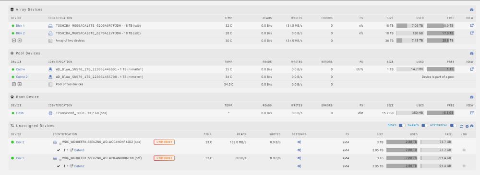Viewport: 480px width, 175px height.
Task: Click the Dev 3 disk icon
Action: (55, 158)
